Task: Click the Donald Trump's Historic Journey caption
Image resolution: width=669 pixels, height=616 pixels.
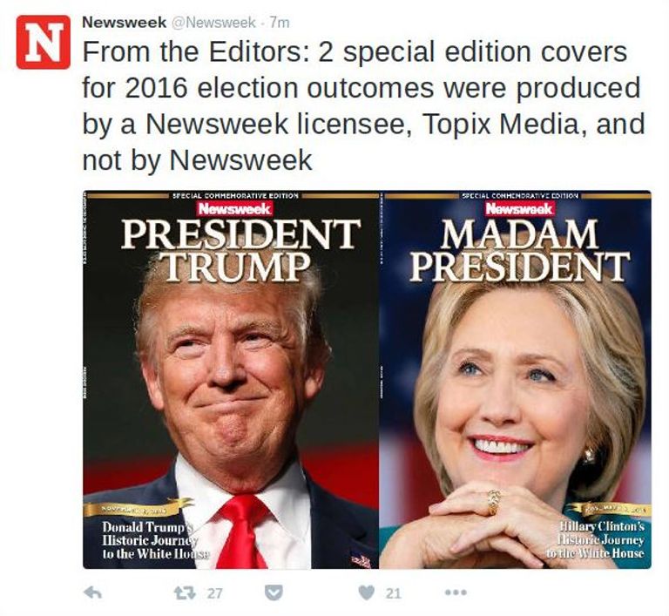Action: pyautogui.click(x=148, y=541)
